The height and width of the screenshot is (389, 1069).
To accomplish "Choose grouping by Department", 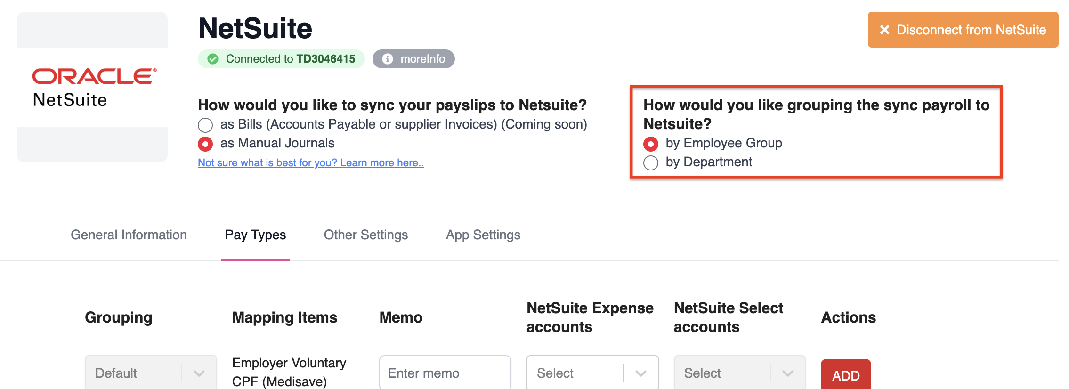I will [651, 162].
